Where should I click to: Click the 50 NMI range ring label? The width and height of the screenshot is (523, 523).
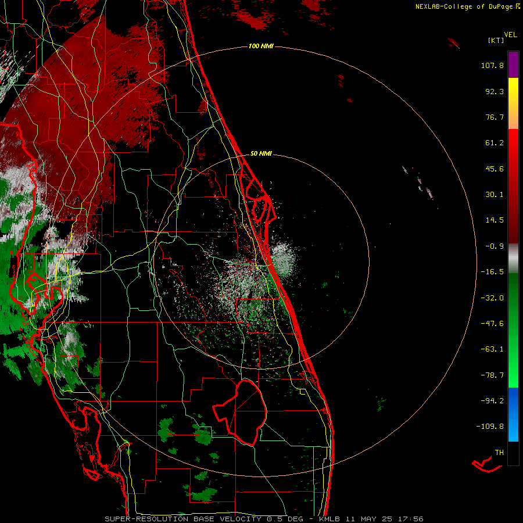click(x=261, y=154)
